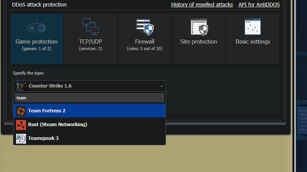The width and height of the screenshot is (307, 172).
Task: Click the Team Fortress 2 game icon
Action: pyautogui.click(x=21, y=111)
